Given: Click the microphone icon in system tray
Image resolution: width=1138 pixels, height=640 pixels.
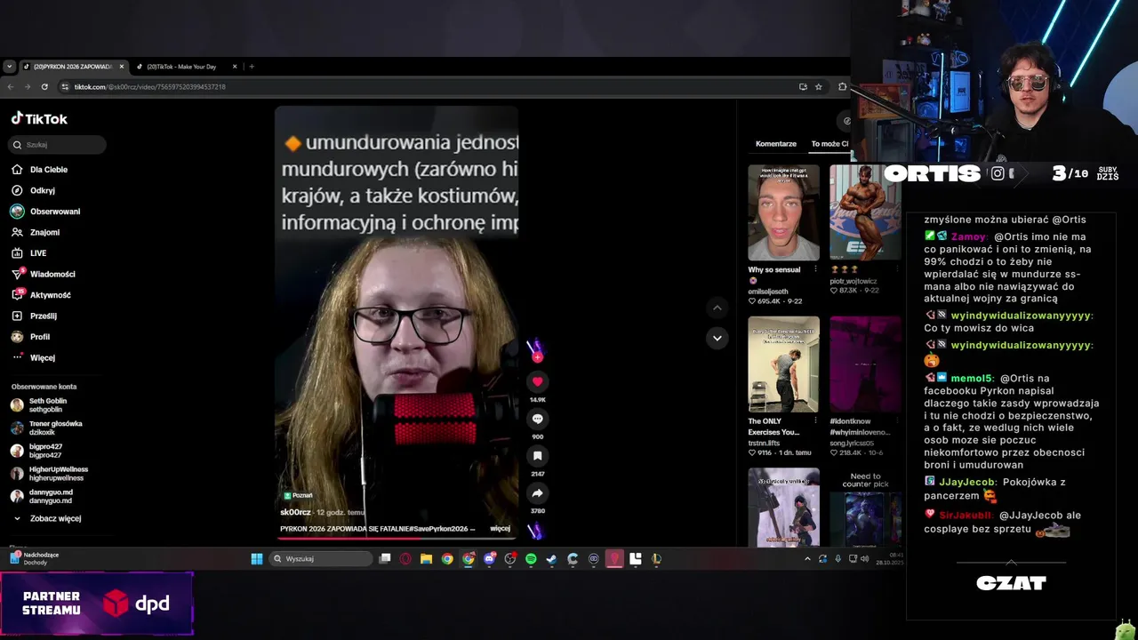Looking at the screenshot, I should click(x=837, y=559).
